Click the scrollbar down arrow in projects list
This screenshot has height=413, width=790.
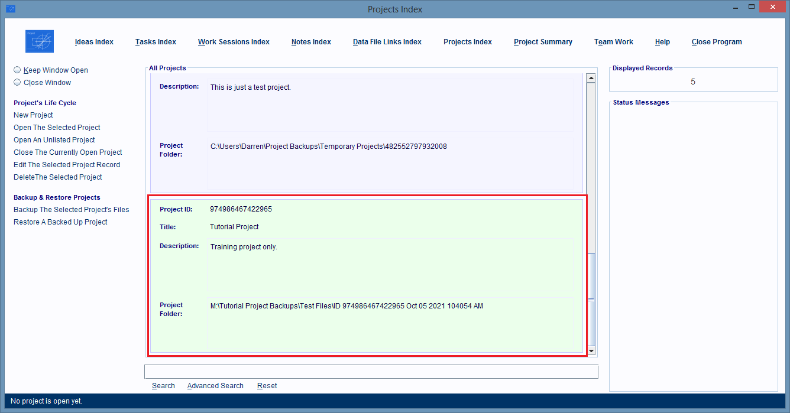click(x=590, y=350)
